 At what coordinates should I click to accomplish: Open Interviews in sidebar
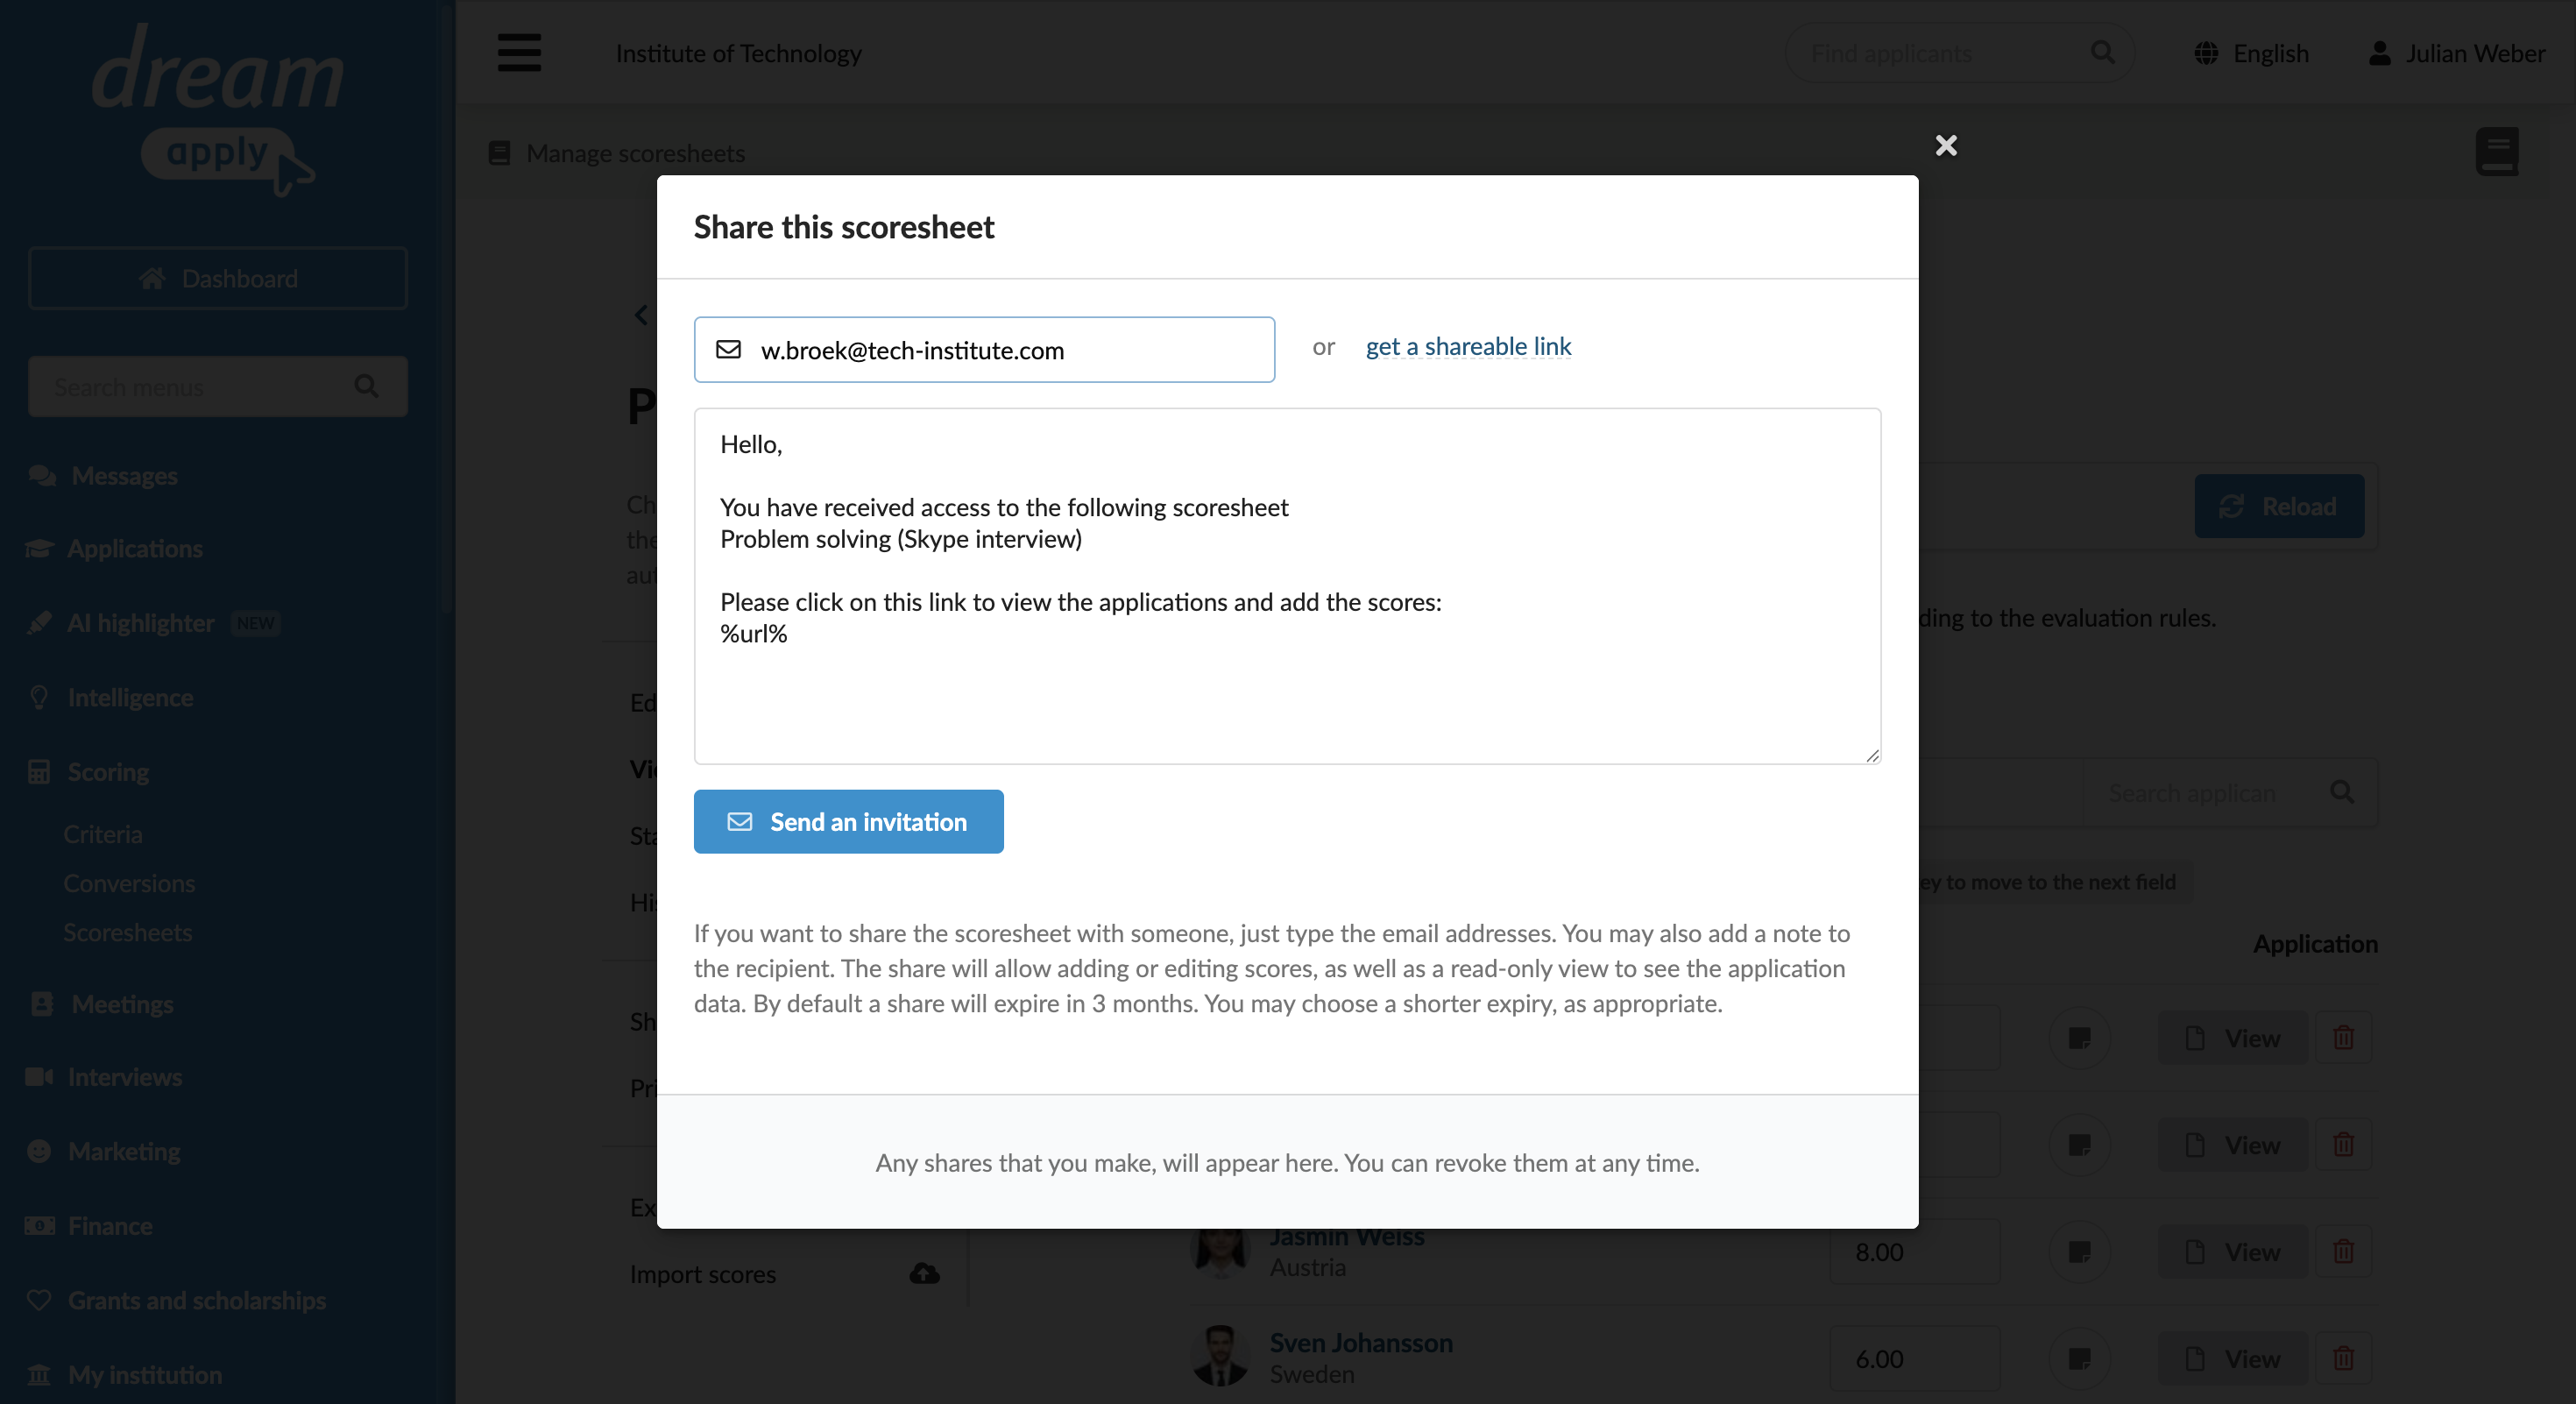pos(124,1077)
